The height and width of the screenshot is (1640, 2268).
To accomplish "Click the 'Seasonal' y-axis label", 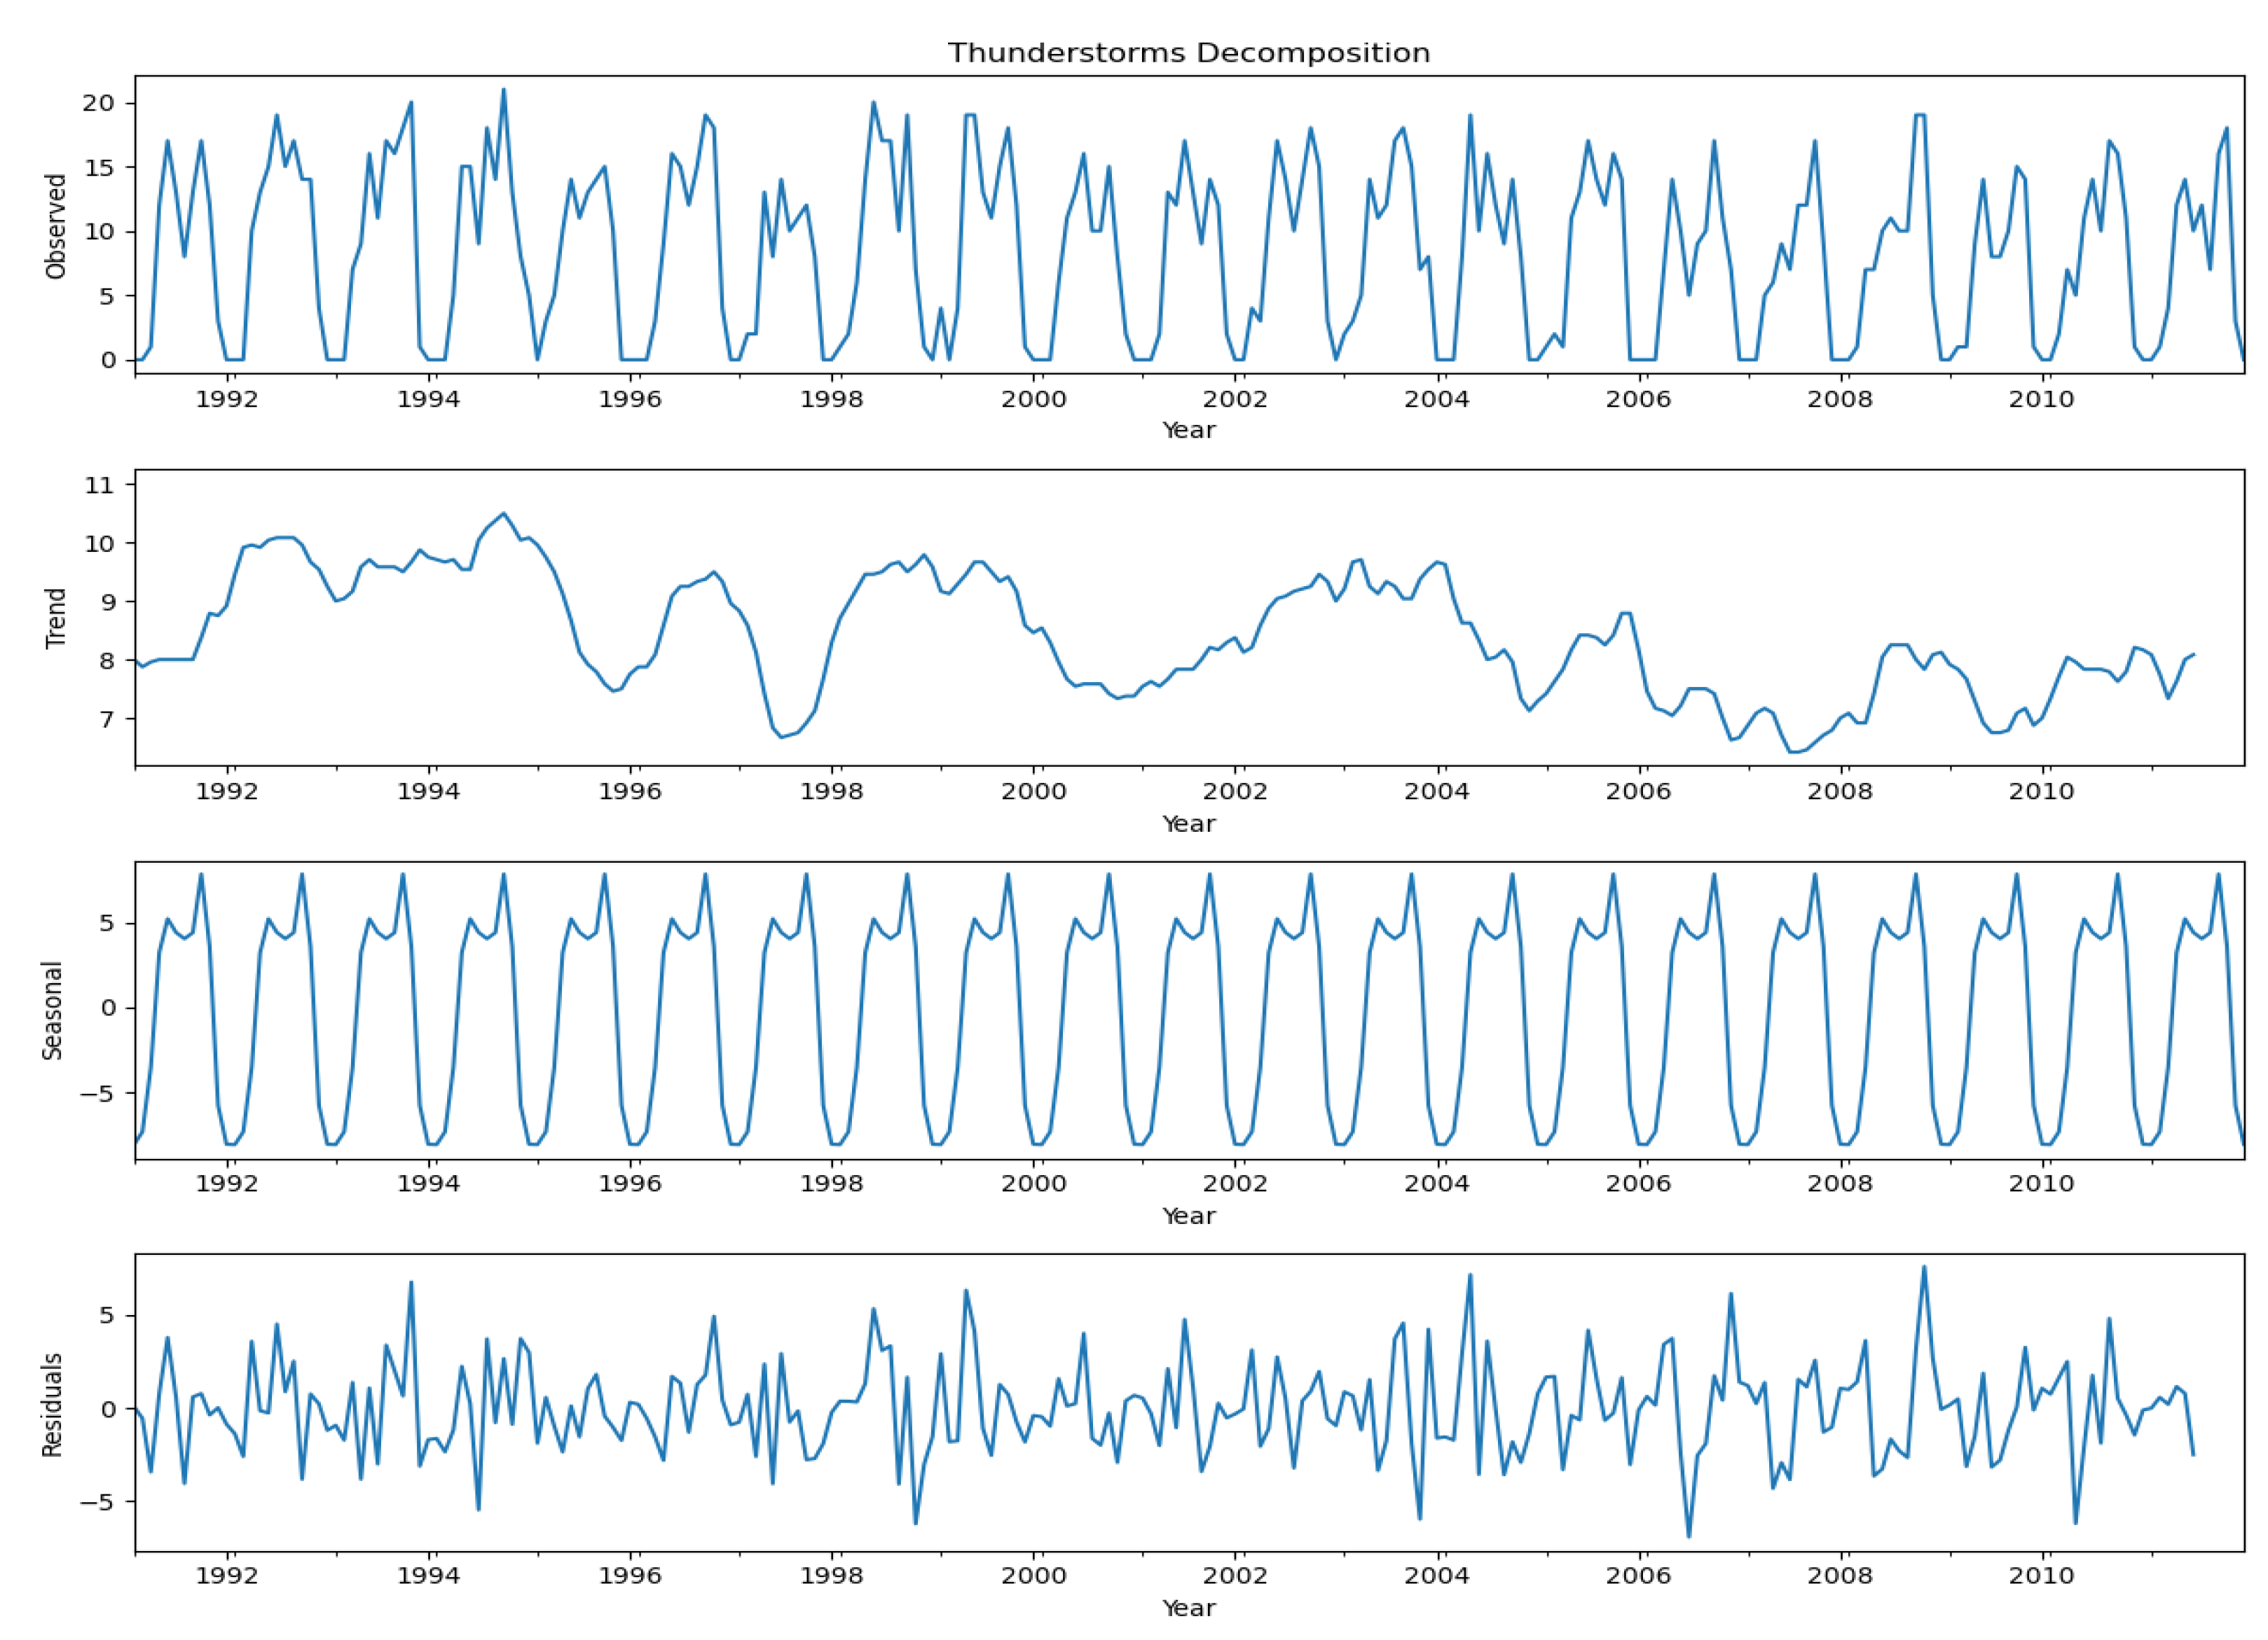I will tap(53, 1010).
